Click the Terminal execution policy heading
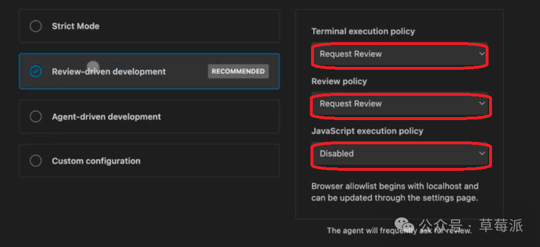The width and height of the screenshot is (540, 247). click(x=363, y=31)
